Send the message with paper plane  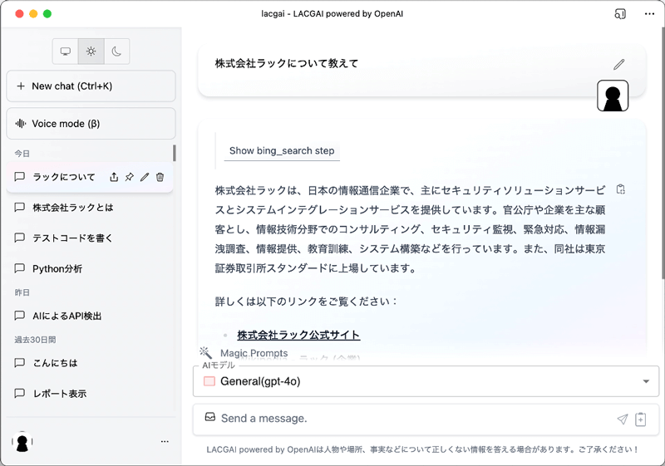[x=622, y=419]
